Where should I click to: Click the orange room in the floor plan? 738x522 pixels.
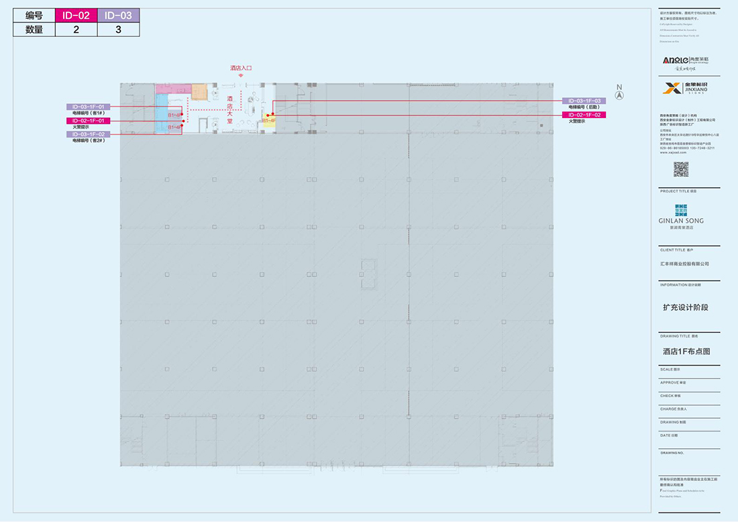(x=199, y=92)
